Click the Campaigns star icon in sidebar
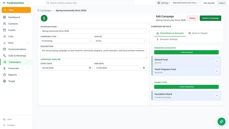 (5, 62)
